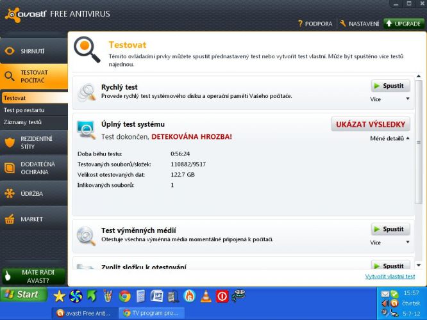Click the film reel taskbar icon
This screenshot has width=427, height=320.
[x=239, y=296]
